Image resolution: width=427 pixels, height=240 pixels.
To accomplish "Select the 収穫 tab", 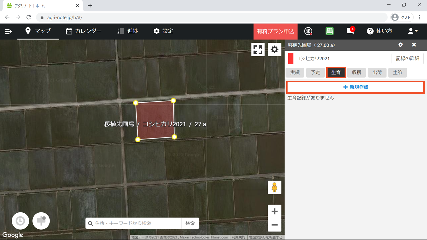I will coord(357,73).
